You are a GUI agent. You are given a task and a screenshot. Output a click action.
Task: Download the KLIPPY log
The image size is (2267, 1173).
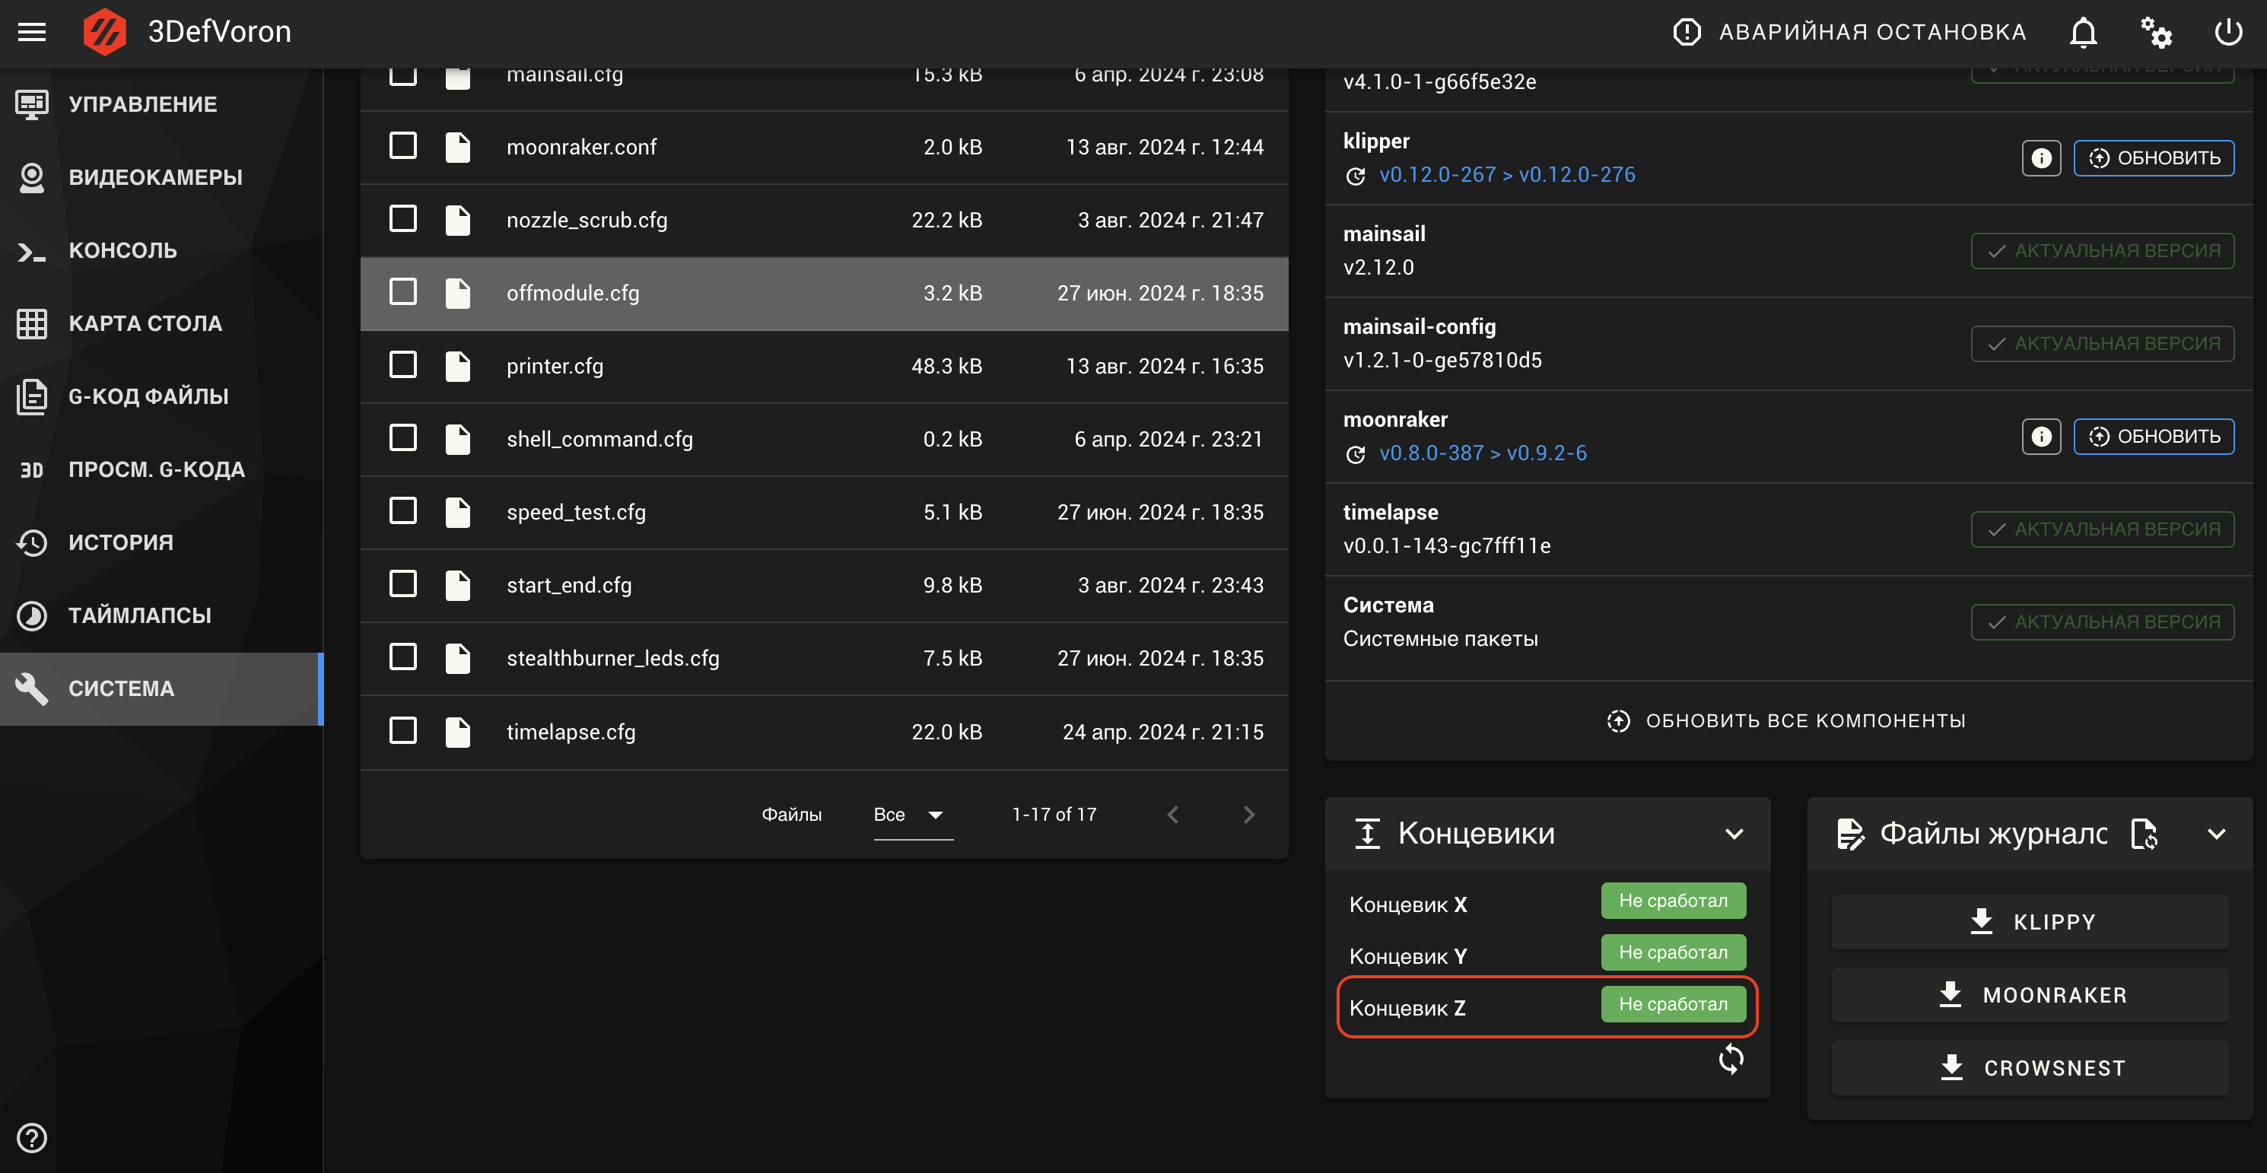coord(2030,921)
